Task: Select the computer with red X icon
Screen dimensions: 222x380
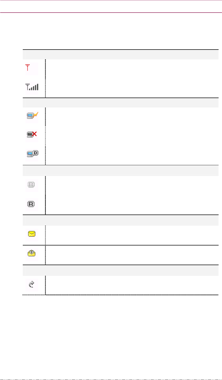Action: point(32,135)
